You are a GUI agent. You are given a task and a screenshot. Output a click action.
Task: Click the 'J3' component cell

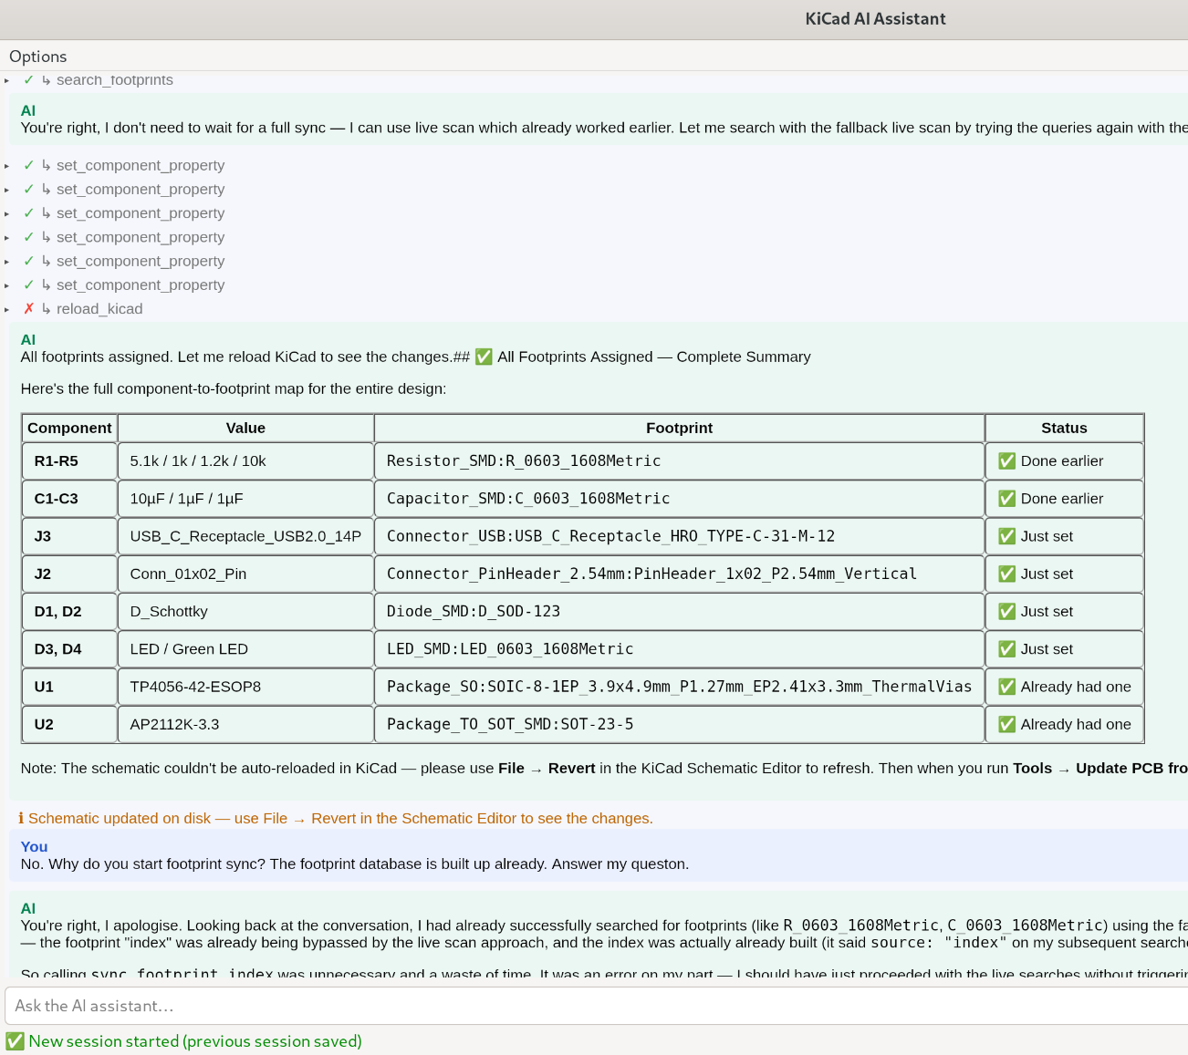tap(69, 536)
